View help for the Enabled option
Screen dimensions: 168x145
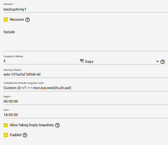coord(25,135)
